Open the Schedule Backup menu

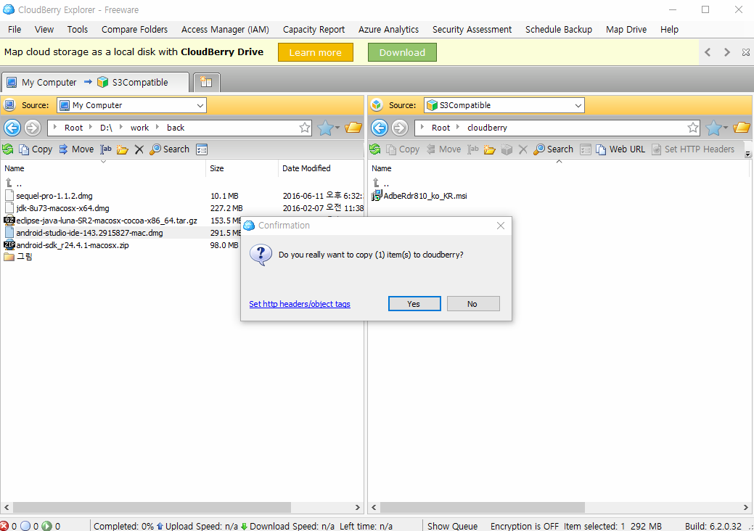(x=558, y=29)
